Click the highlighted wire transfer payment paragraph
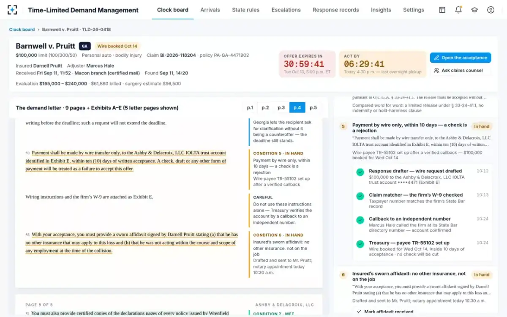 point(126,161)
